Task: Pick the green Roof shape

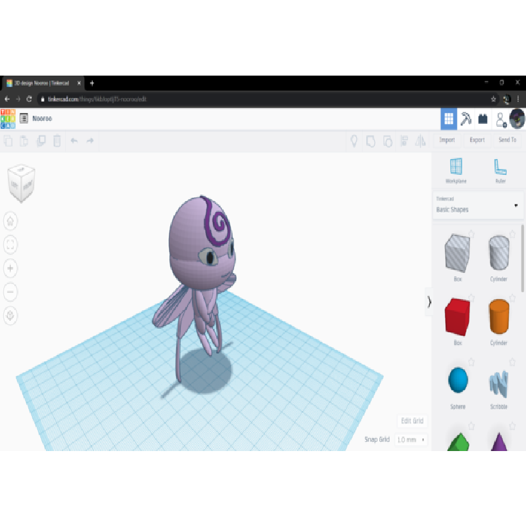Action: [458, 441]
